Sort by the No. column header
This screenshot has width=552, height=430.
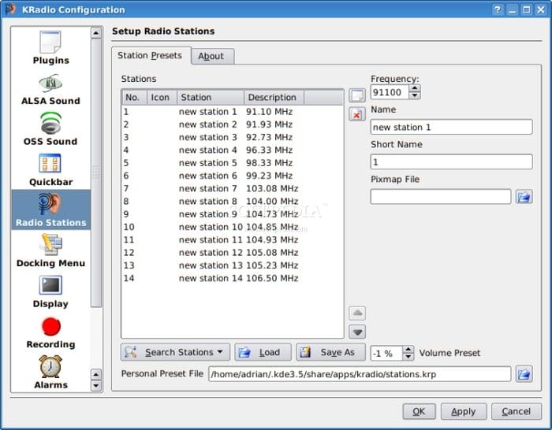[135, 98]
